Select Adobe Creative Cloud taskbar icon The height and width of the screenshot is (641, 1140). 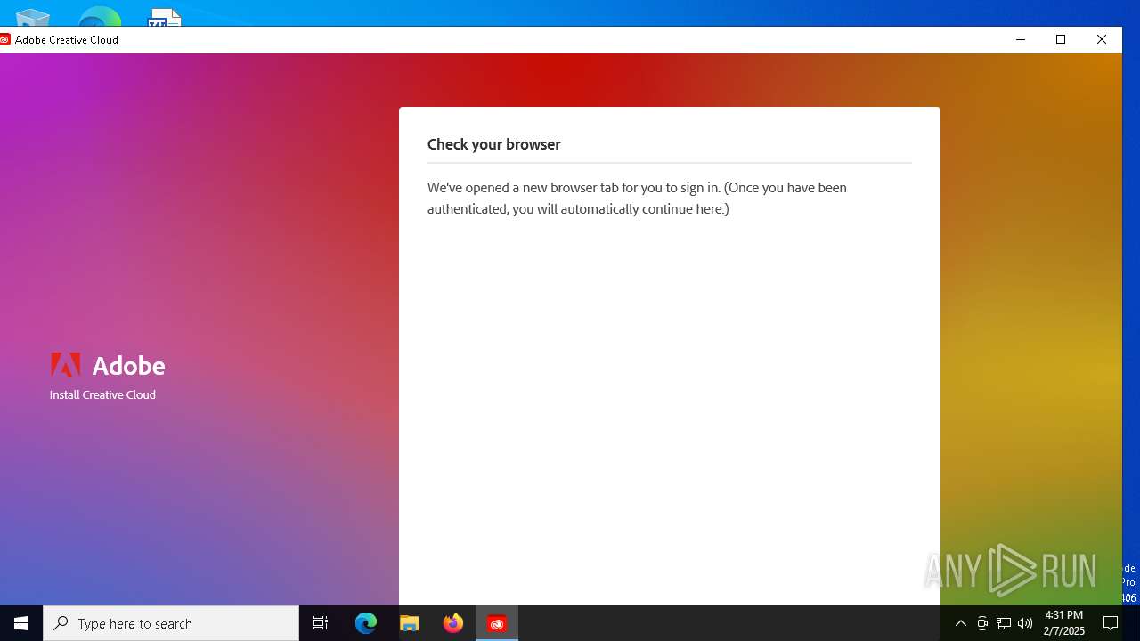tap(497, 623)
